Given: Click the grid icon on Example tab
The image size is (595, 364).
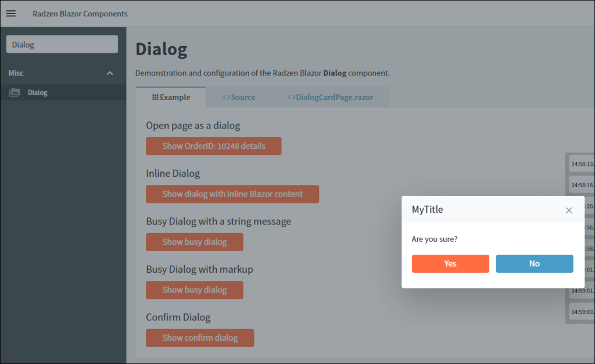Looking at the screenshot, I should [155, 97].
